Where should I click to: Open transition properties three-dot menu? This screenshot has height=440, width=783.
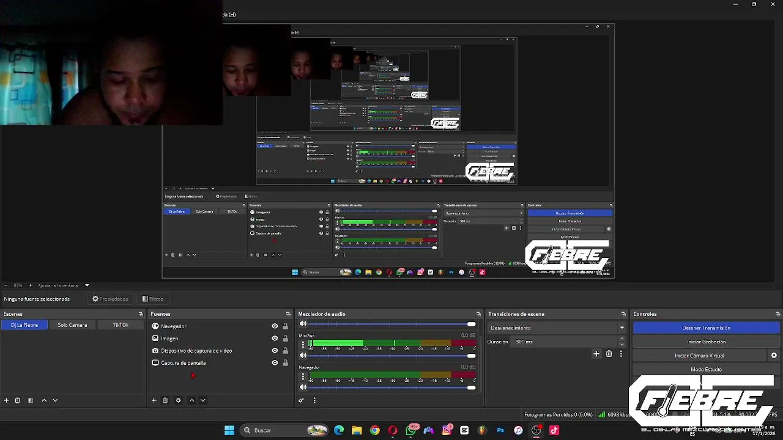[621, 354]
